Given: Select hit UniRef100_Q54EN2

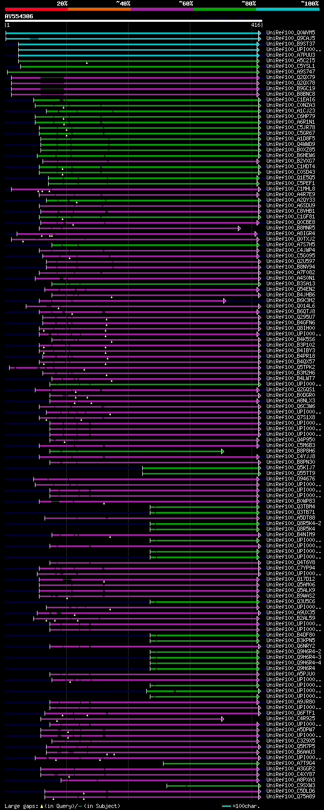Looking at the screenshot, I should (x=291, y=289).
